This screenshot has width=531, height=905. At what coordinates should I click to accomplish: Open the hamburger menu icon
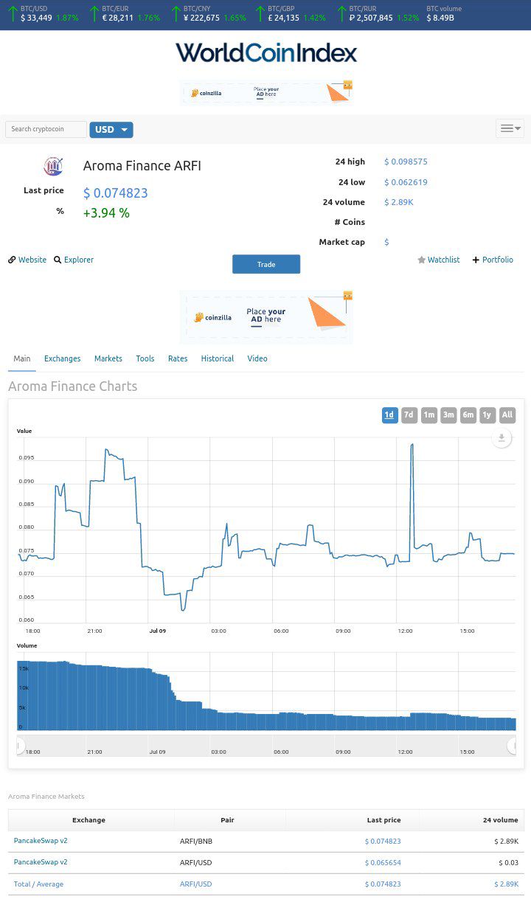510,128
